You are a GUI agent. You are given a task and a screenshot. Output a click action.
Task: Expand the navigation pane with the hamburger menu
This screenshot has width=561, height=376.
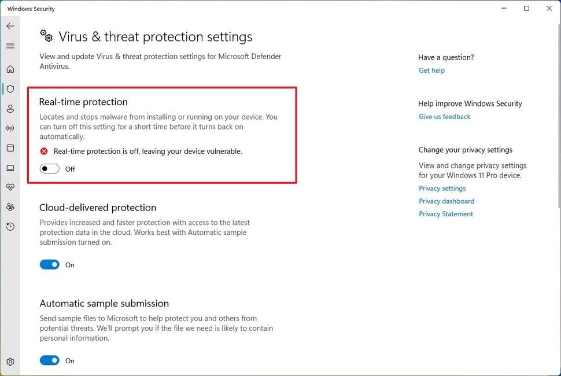point(10,46)
